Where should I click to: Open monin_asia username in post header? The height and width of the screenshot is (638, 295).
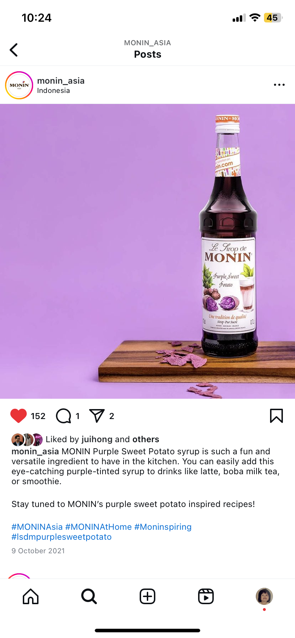coord(61,81)
